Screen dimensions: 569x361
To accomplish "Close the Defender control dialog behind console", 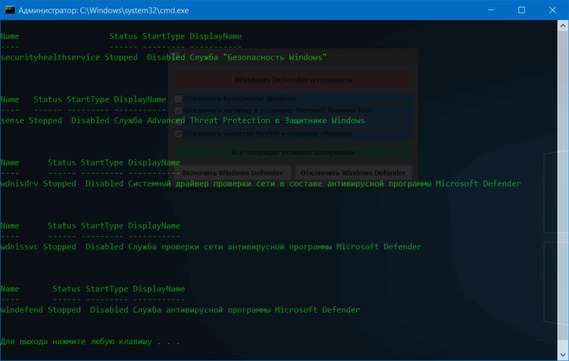I will [402, 57].
